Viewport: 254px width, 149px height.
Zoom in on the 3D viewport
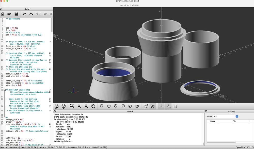click(79, 106)
